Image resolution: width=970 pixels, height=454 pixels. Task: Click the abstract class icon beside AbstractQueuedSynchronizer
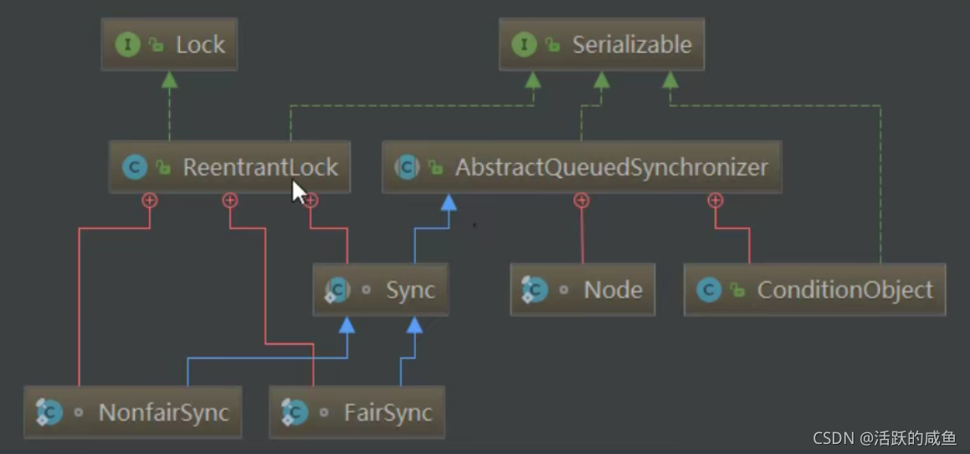click(407, 166)
